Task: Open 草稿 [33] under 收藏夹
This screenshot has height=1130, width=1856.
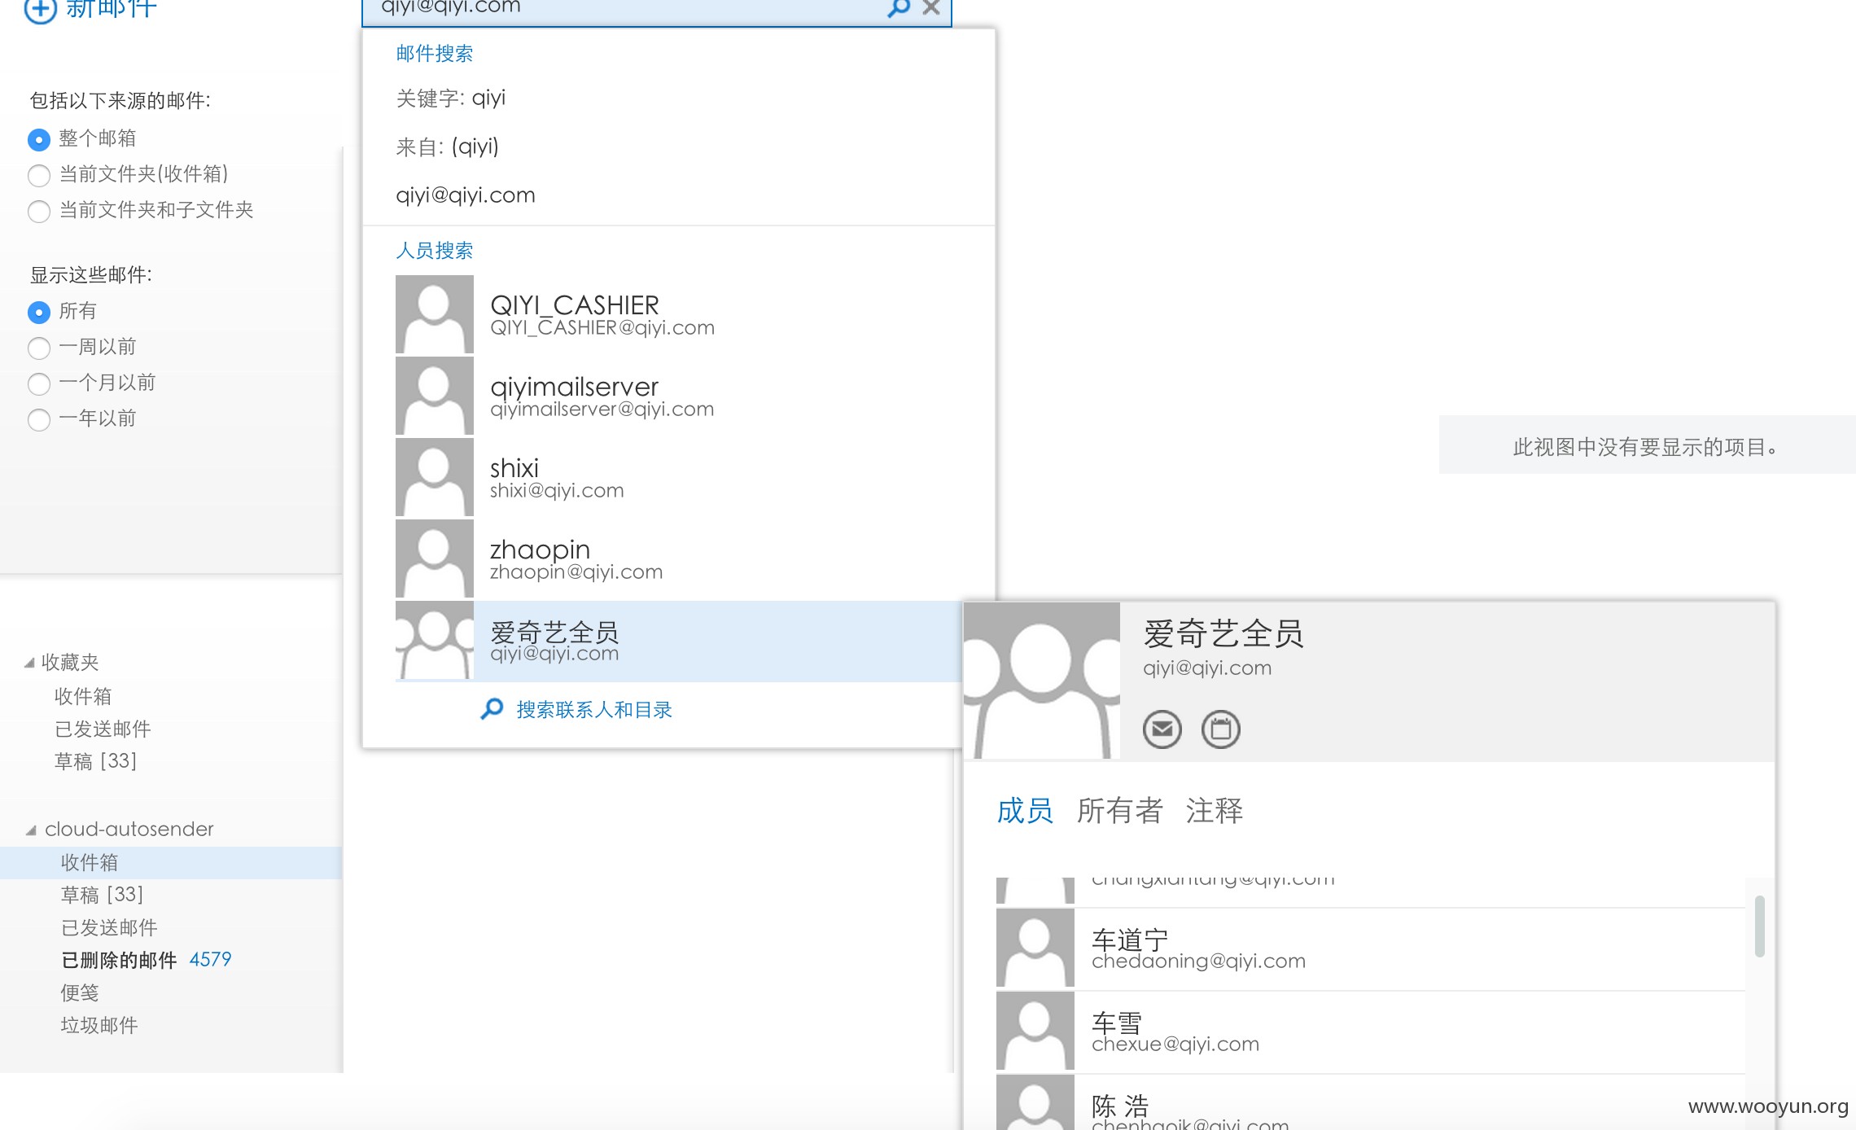Action: 95,761
